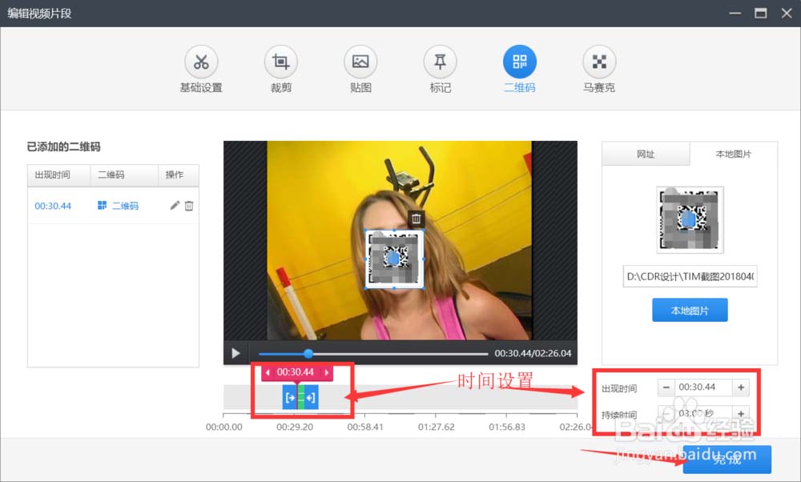Viewport: 801px width, 482px height.
Task: Select the pink 00:30.44 timeline marker
Action: [296, 372]
